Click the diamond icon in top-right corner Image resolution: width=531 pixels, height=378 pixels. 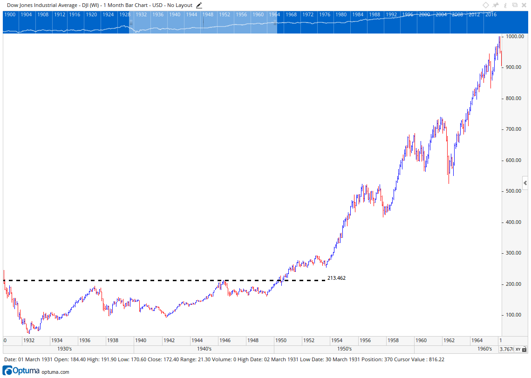click(486, 5)
